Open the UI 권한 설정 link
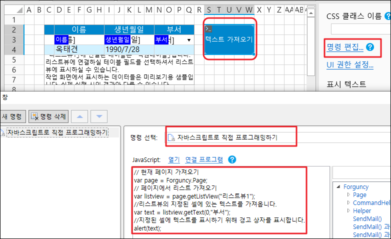This screenshot has width=391, height=239. 349,64
